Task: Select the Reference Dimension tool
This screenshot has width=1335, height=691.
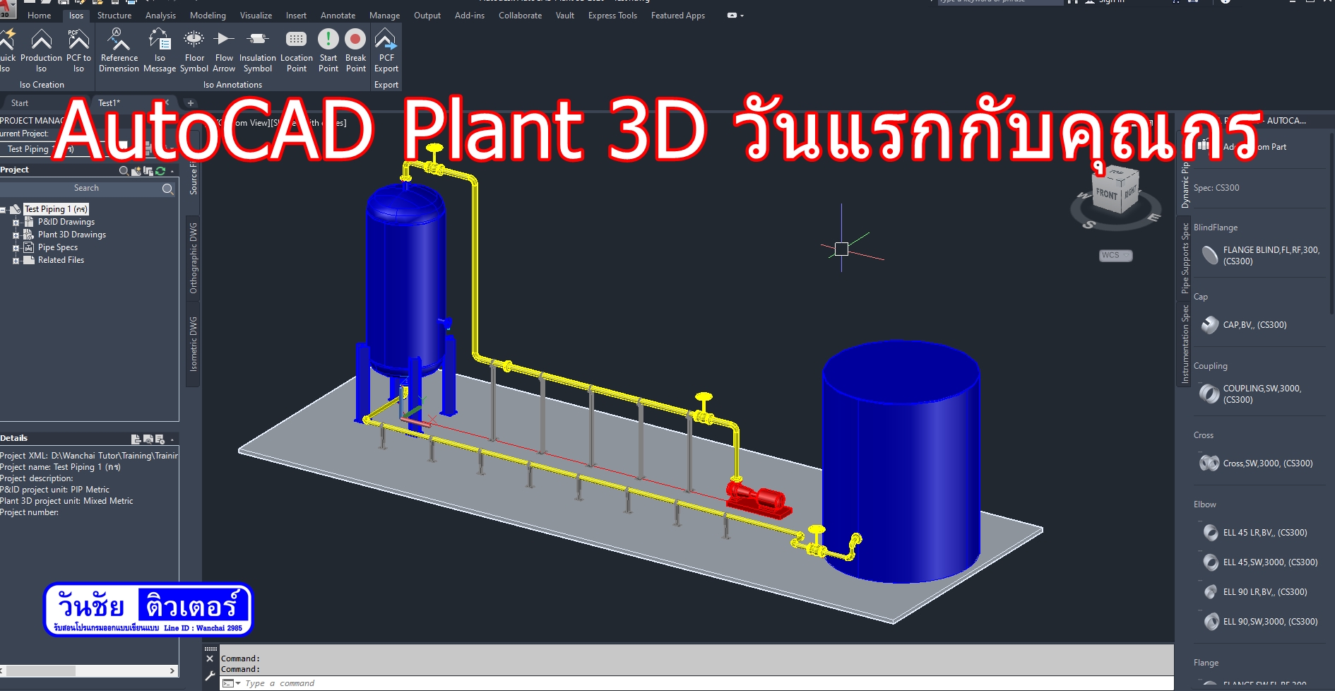Action: click(x=119, y=50)
